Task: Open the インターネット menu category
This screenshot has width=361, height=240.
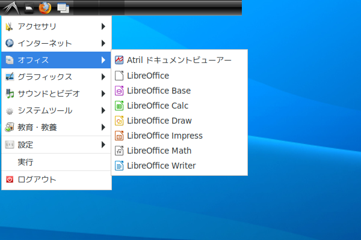Action: [x=57, y=43]
